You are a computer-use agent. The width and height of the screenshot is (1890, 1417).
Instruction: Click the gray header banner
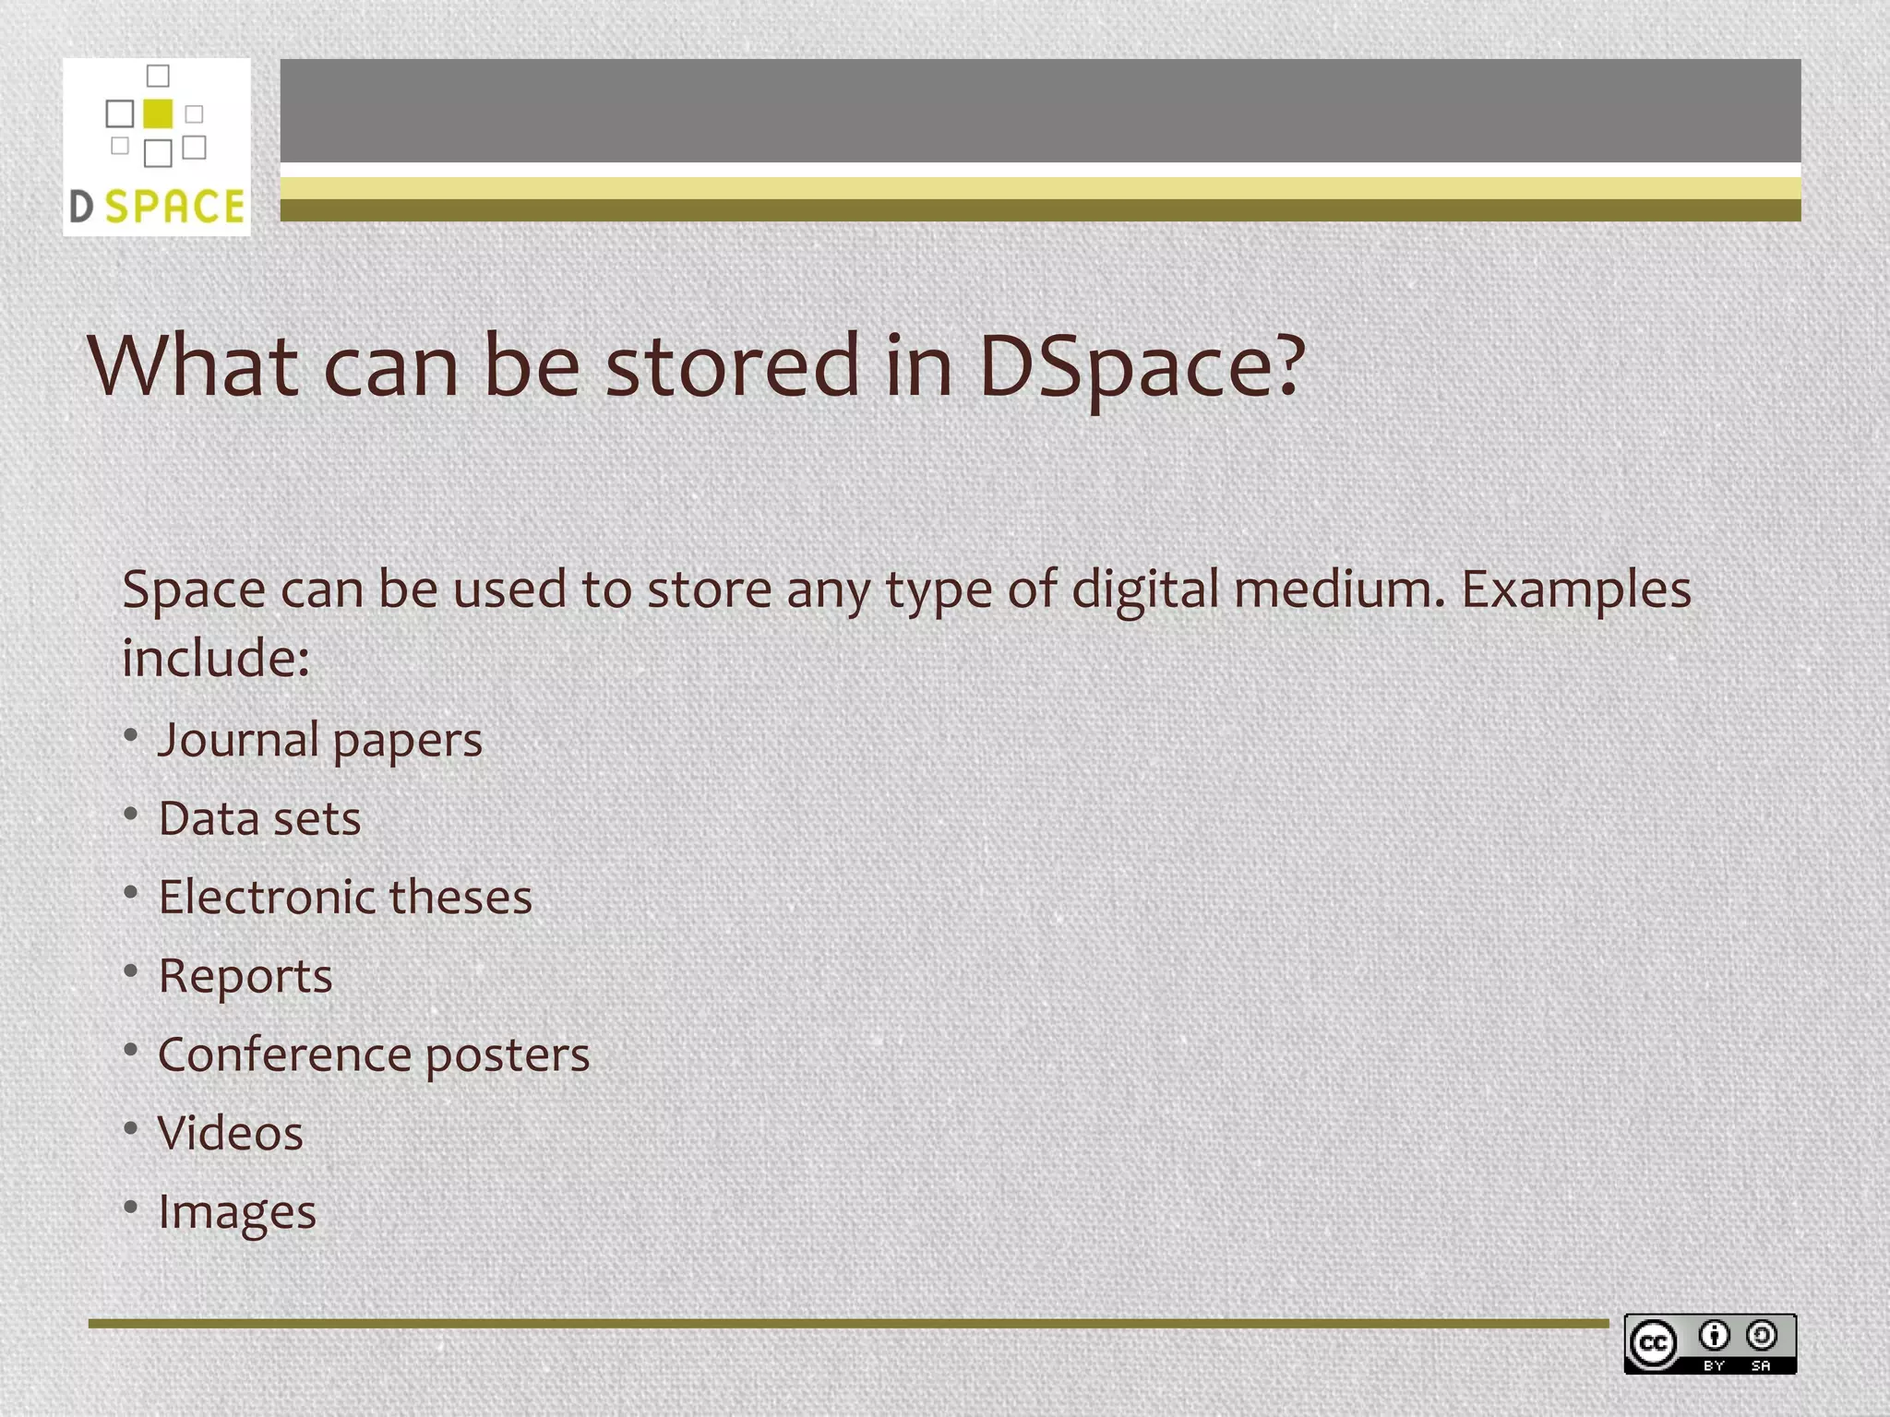(1040, 111)
